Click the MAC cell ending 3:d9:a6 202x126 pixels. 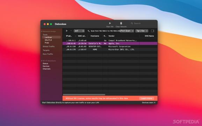[x=82, y=40]
